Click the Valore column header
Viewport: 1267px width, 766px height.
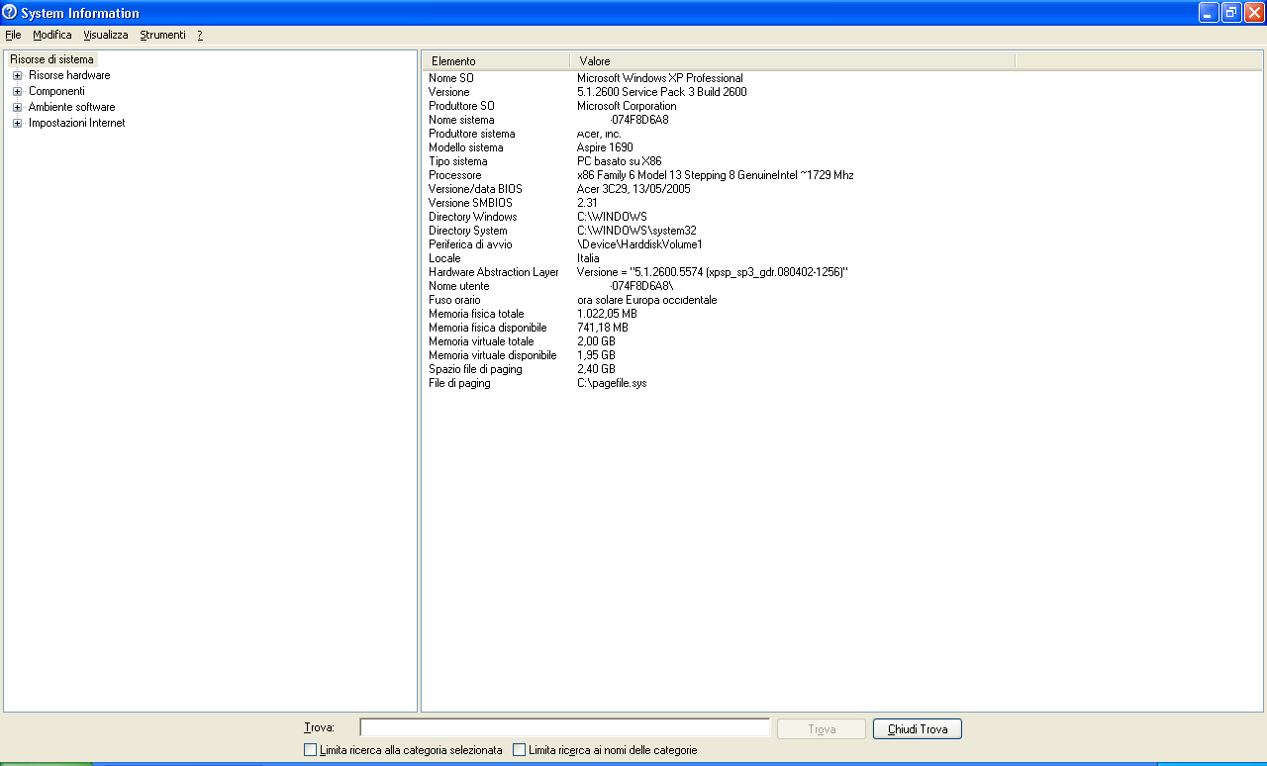pyautogui.click(x=792, y=61)
